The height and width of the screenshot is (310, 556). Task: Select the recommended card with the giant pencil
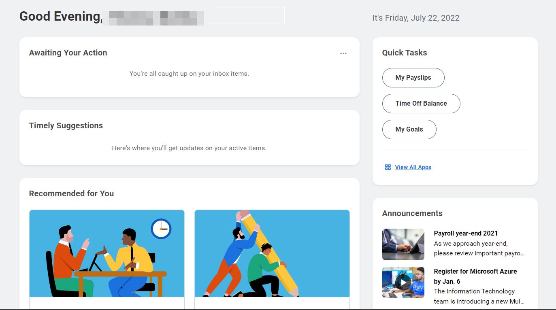pyautogui.click(x=272, y=253)
